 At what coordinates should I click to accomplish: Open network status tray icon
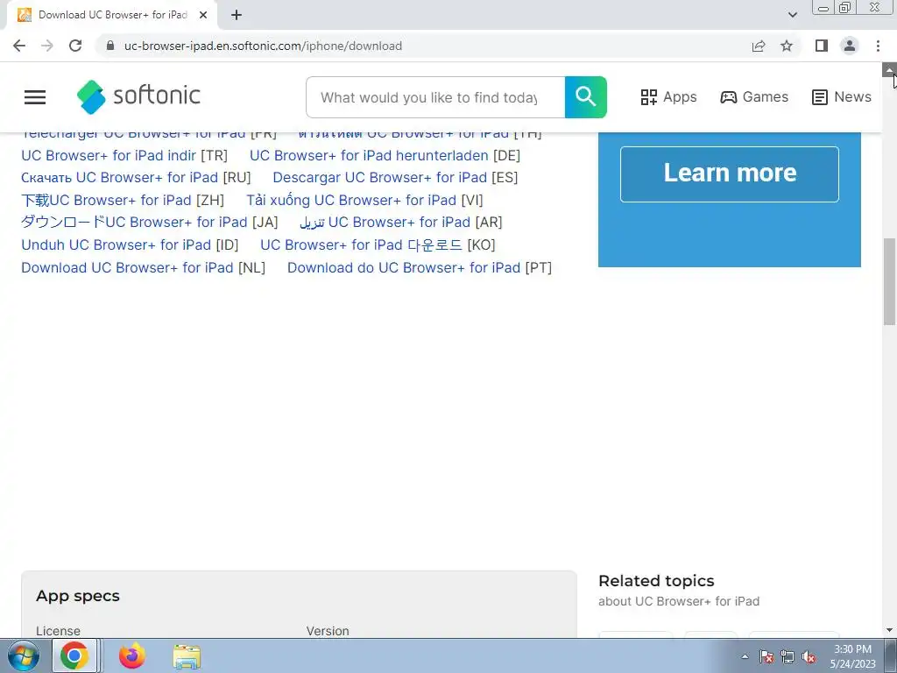coord(788,656)
